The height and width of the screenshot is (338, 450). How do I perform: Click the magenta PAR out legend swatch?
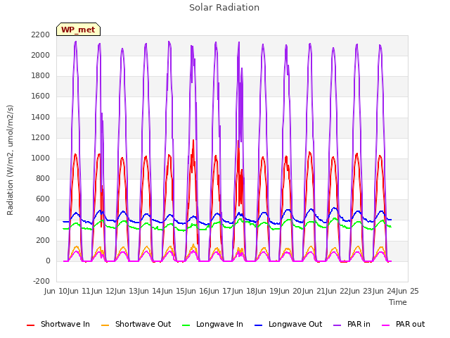point(386,325)
